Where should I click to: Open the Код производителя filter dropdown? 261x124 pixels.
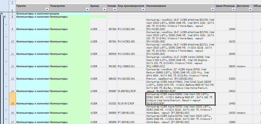(x=143, y=10)
